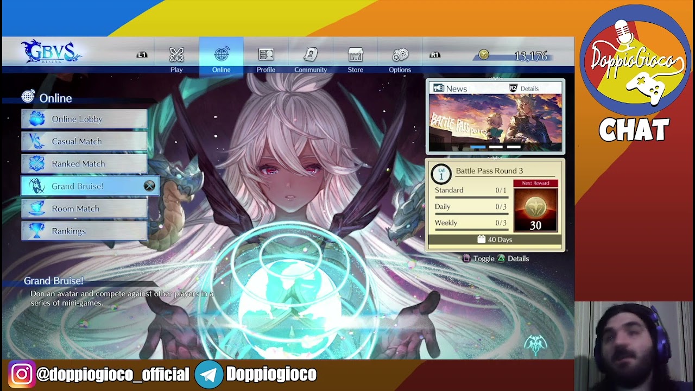This screenshot has height=391, width=695.
Task: Click the Grand Bruise! description heading
Action: coord(53,281)
